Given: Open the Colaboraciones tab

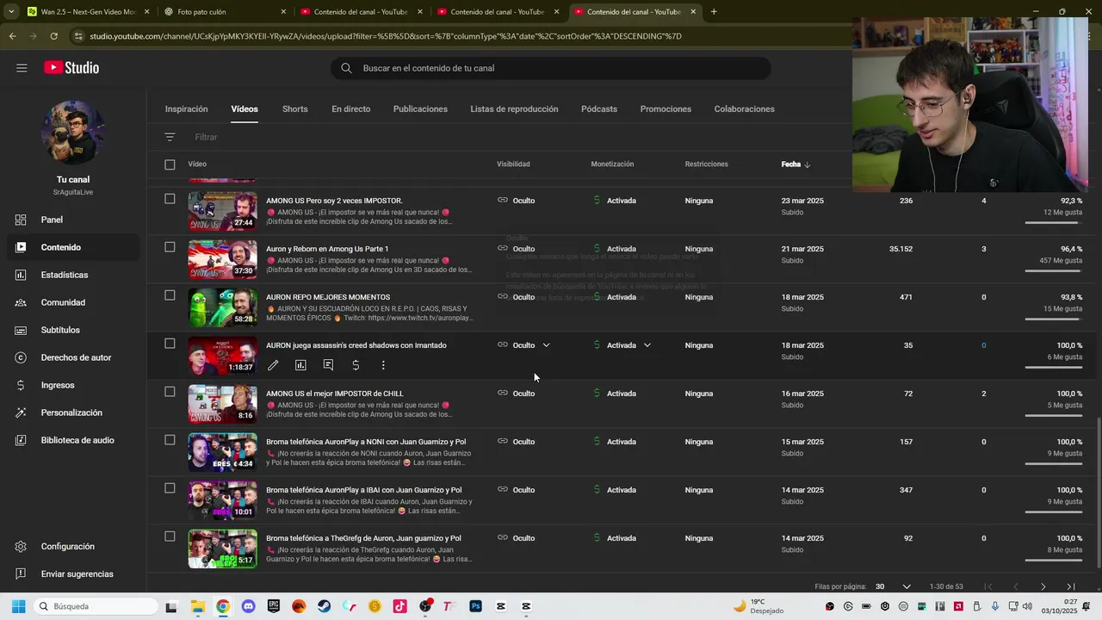Looking at the screenshot, I should [x=745, y=109].
